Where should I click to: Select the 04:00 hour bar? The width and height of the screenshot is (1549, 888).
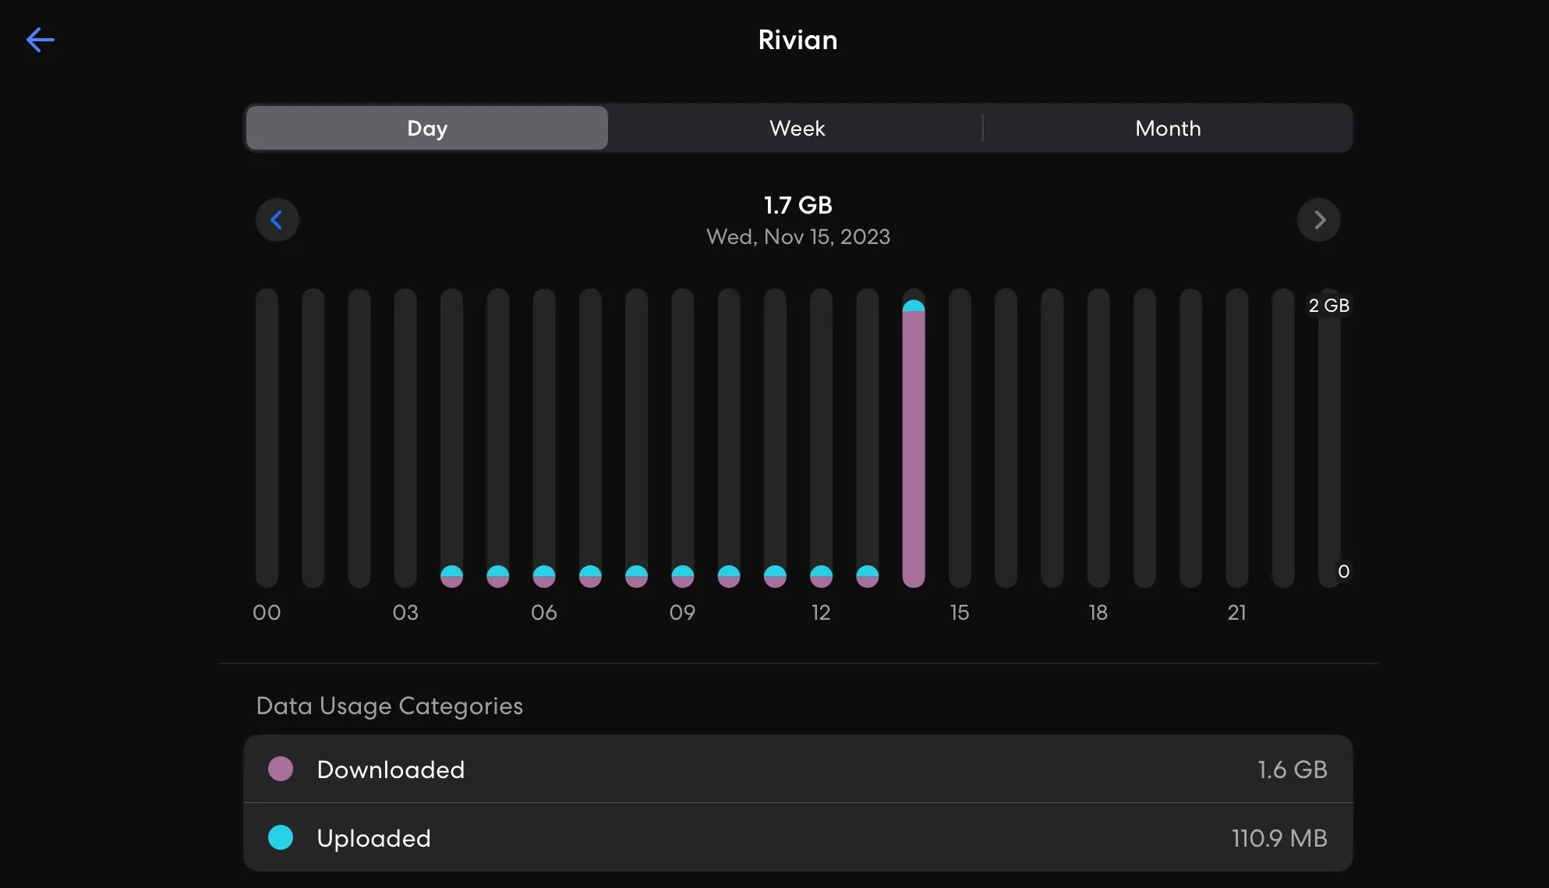coord(451,438)
